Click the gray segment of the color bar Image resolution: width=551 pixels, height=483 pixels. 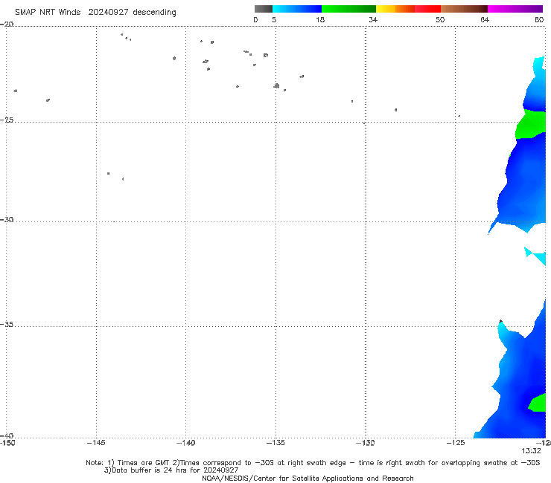coord(263,9)
